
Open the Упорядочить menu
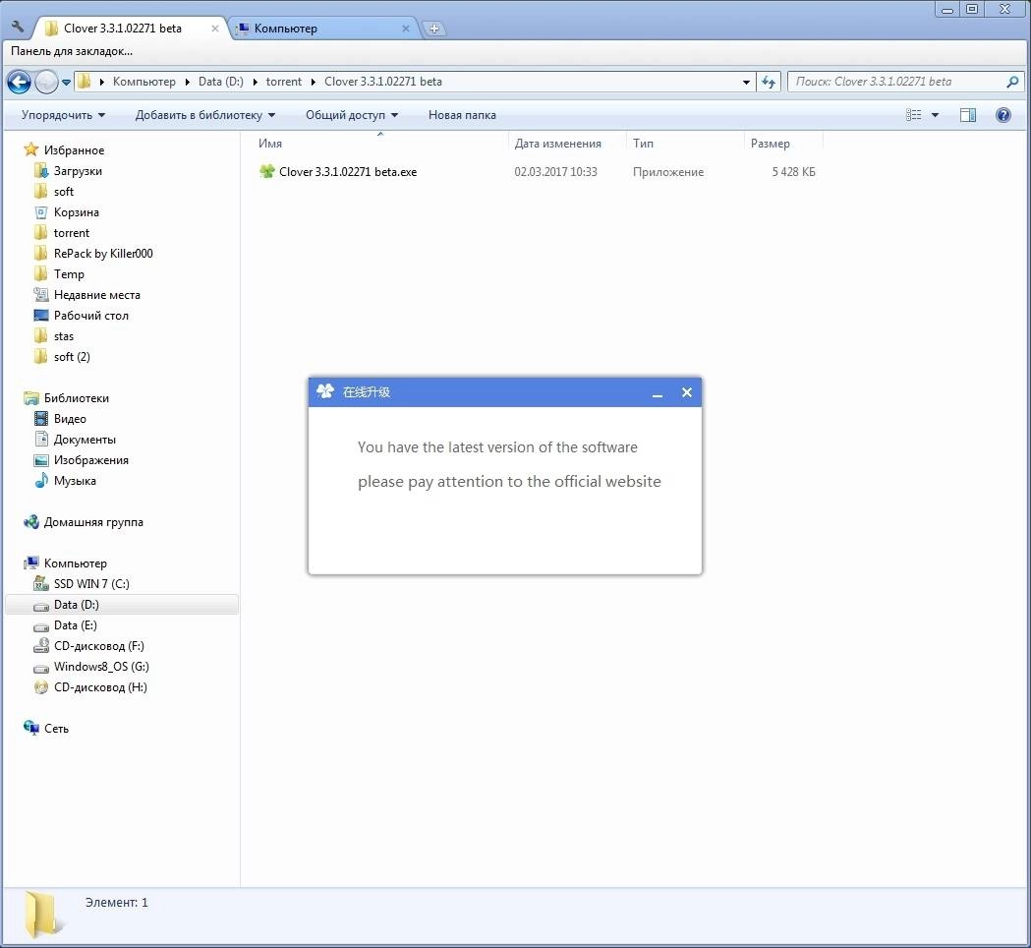(x=63, y=115)
